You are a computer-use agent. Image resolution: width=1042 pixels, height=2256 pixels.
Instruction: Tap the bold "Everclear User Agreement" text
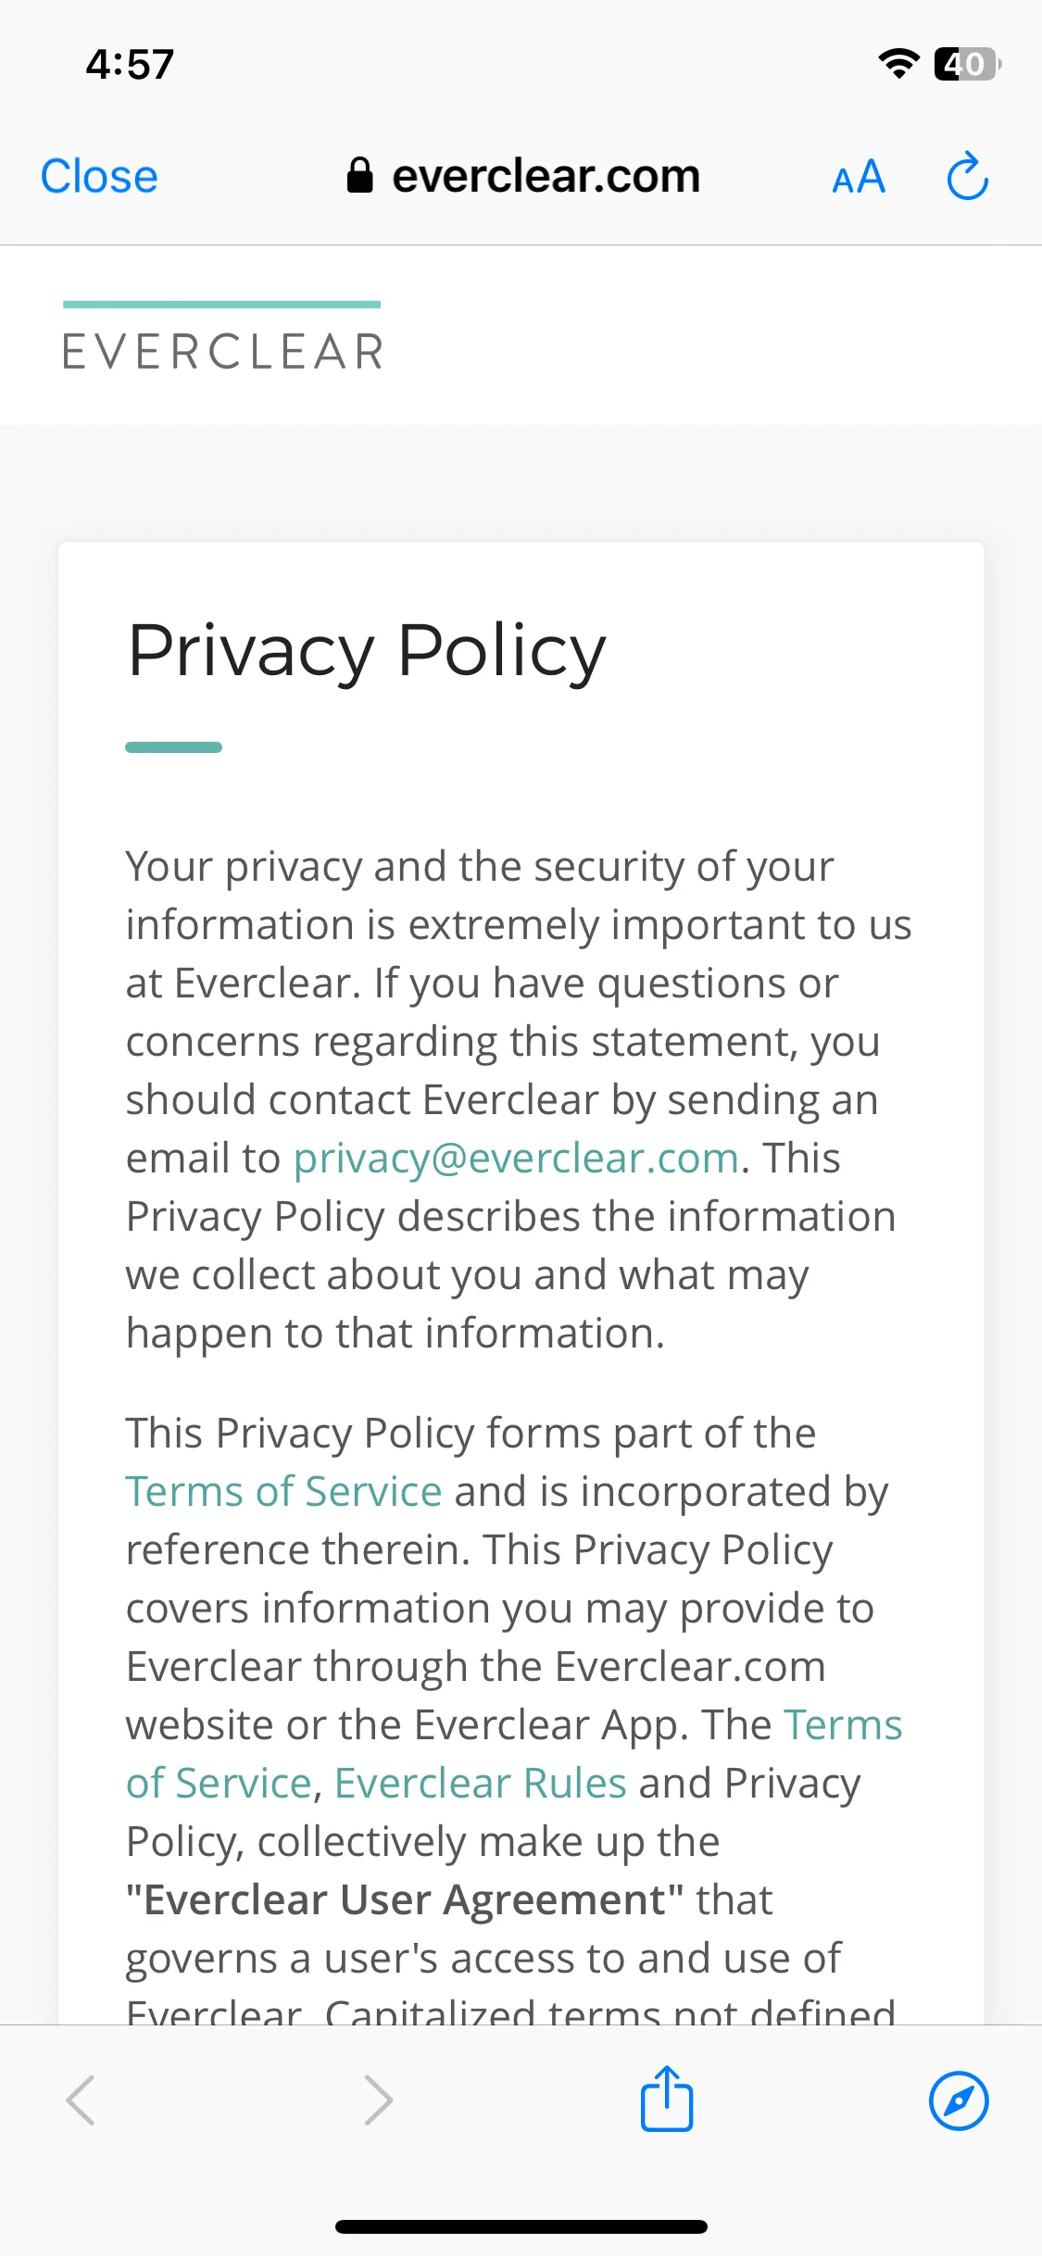click(405, 1899)
